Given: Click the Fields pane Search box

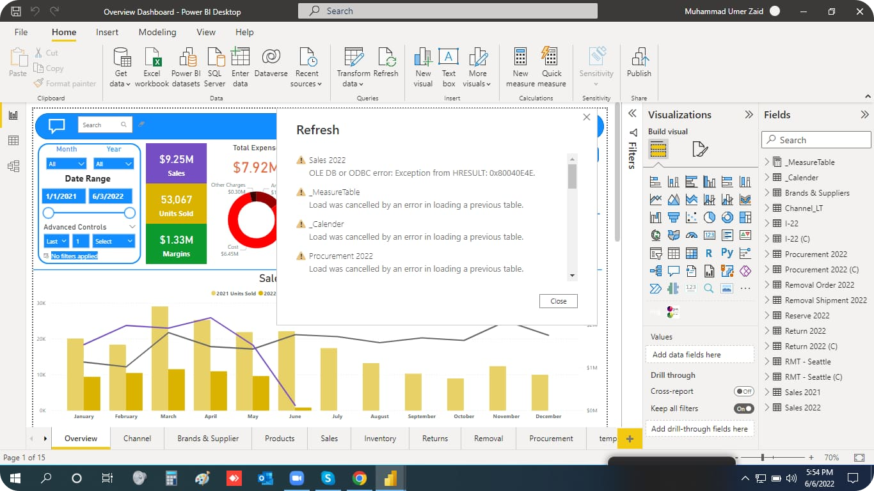Looking at the screenshot, I should click(816, 140).
